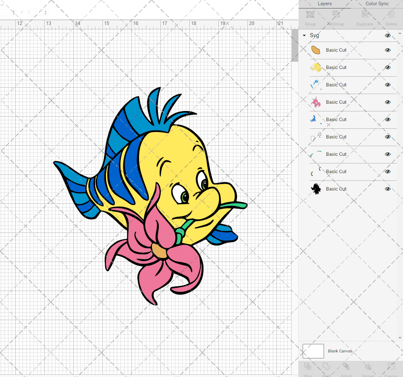
Task: Select the Svg group name
Action: (x=314, y=36)
